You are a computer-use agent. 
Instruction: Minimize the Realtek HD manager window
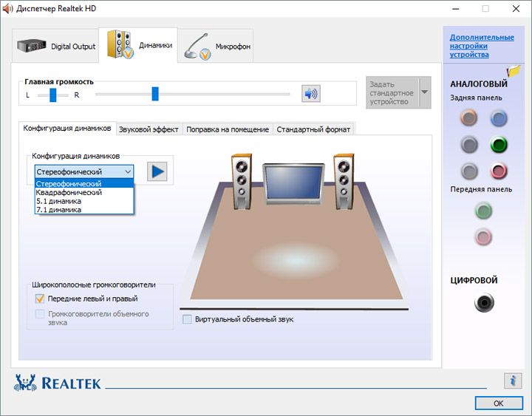pyautogui.click(x=455, y=8)
